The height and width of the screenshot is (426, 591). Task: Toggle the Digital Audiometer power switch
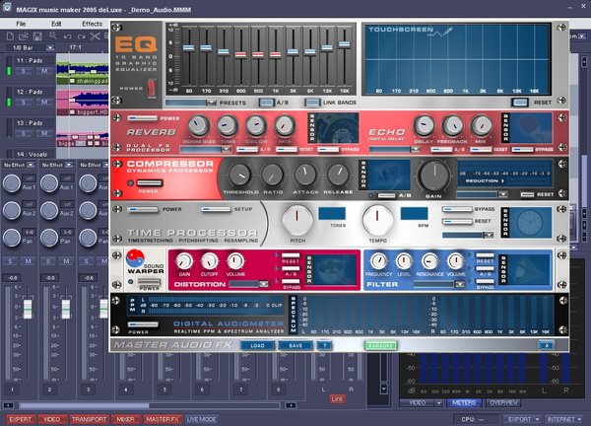[143, 324]
